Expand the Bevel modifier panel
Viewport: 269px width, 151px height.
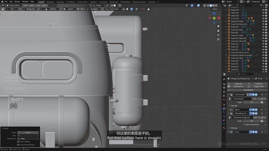tap(229, 109)
